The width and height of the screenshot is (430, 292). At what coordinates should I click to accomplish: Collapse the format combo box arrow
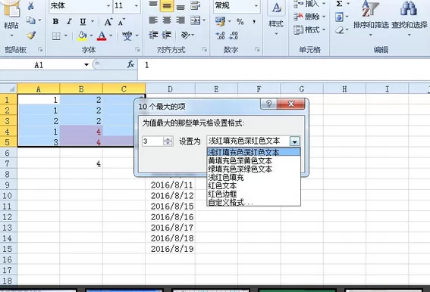(295, 141)
